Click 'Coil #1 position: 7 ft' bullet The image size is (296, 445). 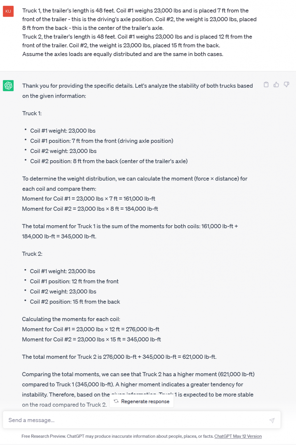[x=101, y=141]
